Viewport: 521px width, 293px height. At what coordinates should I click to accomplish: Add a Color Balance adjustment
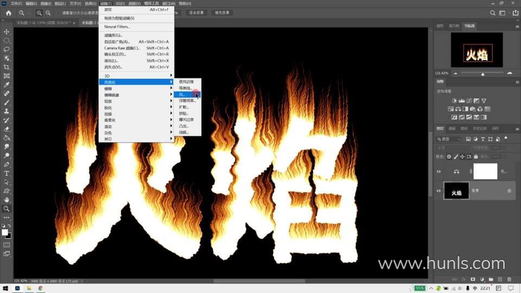[x=458, y=109]
